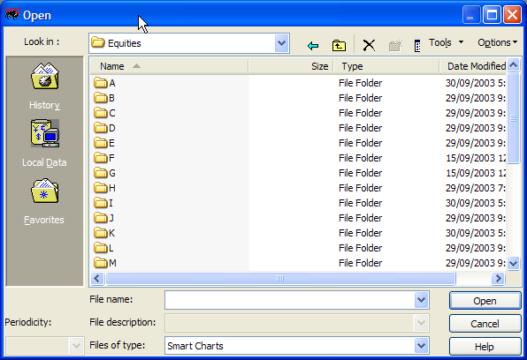This screenshot has height=360, width=527.
Task: Open folder M in the file list
Action: coord(105,263)
